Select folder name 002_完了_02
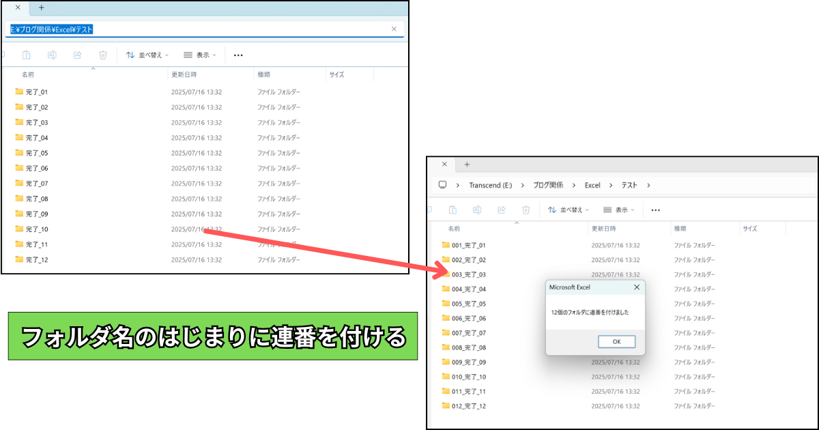 coord(469,260)
